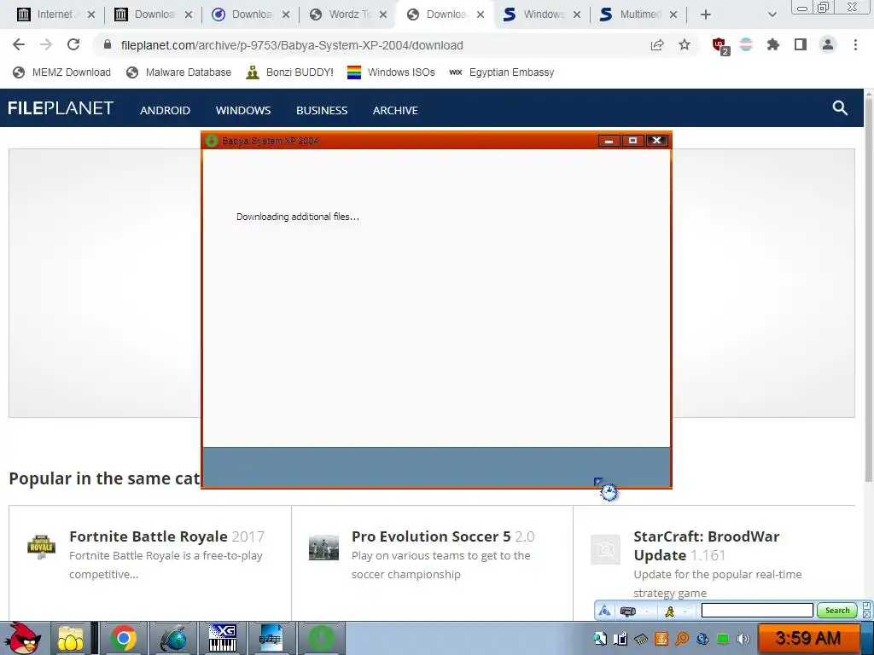Open the sheet music taskbar app
Screen dimensions: 874x655
coord(271,639)
